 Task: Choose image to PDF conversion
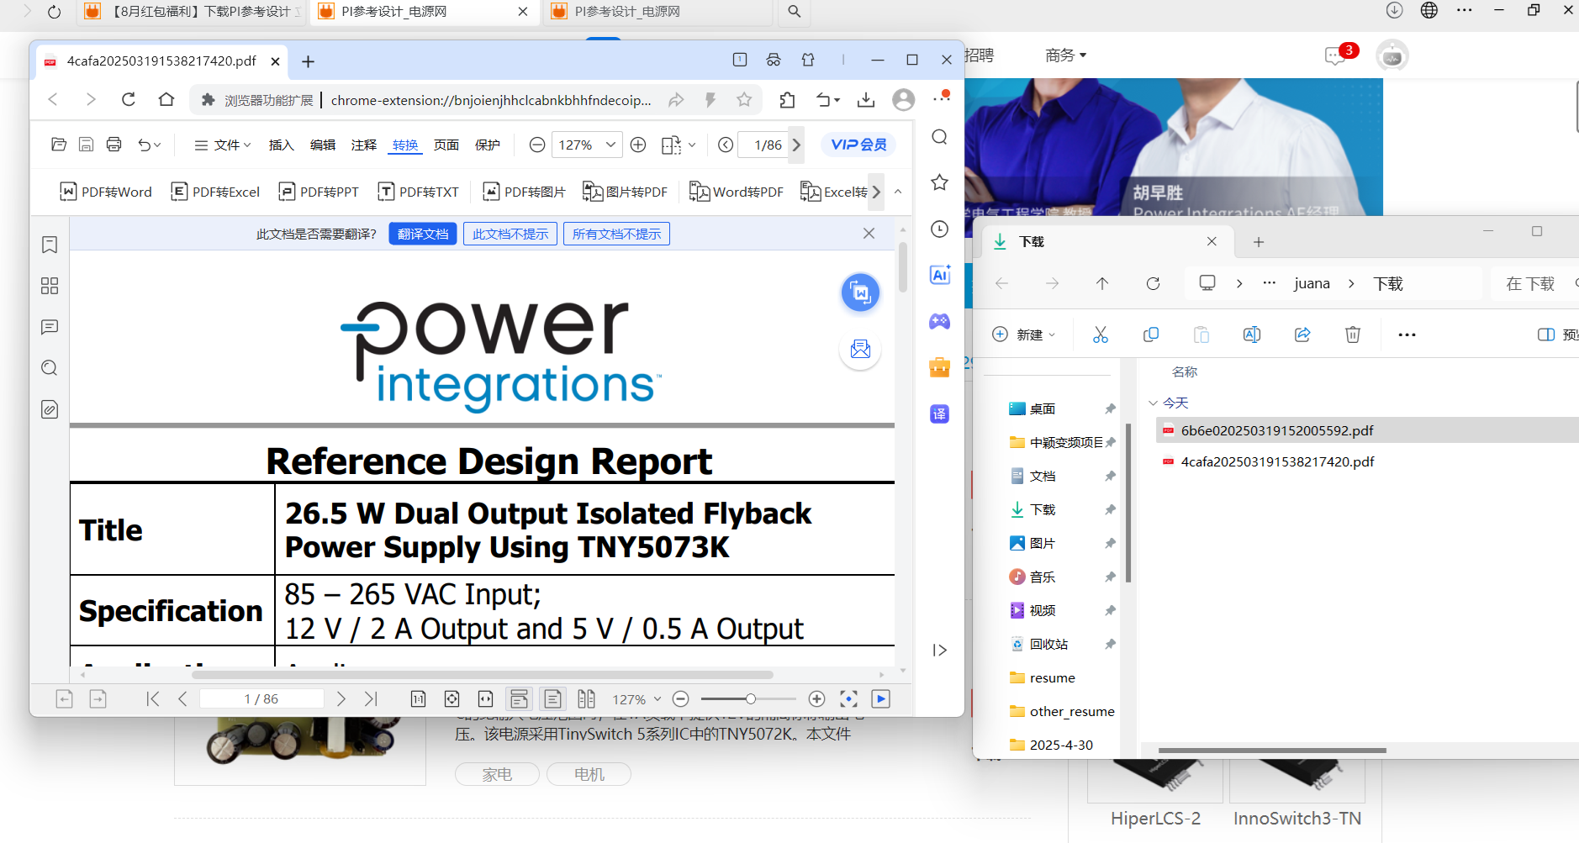click(625, 192)
